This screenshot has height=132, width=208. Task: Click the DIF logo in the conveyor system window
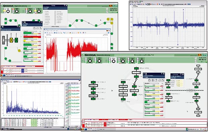point(205,55)
